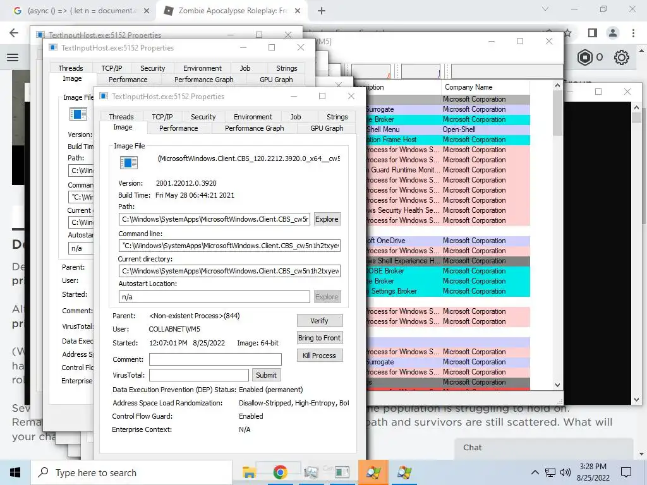Click the Kill Process button

(x=319, y=356)
